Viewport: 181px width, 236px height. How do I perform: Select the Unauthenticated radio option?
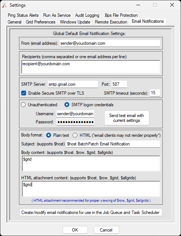[x=23, y=105]
